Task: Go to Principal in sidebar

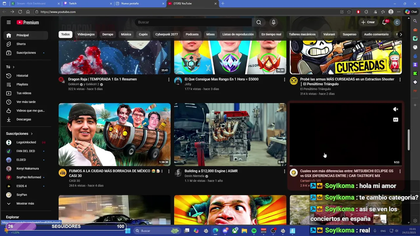Action: tap(26, 35)
